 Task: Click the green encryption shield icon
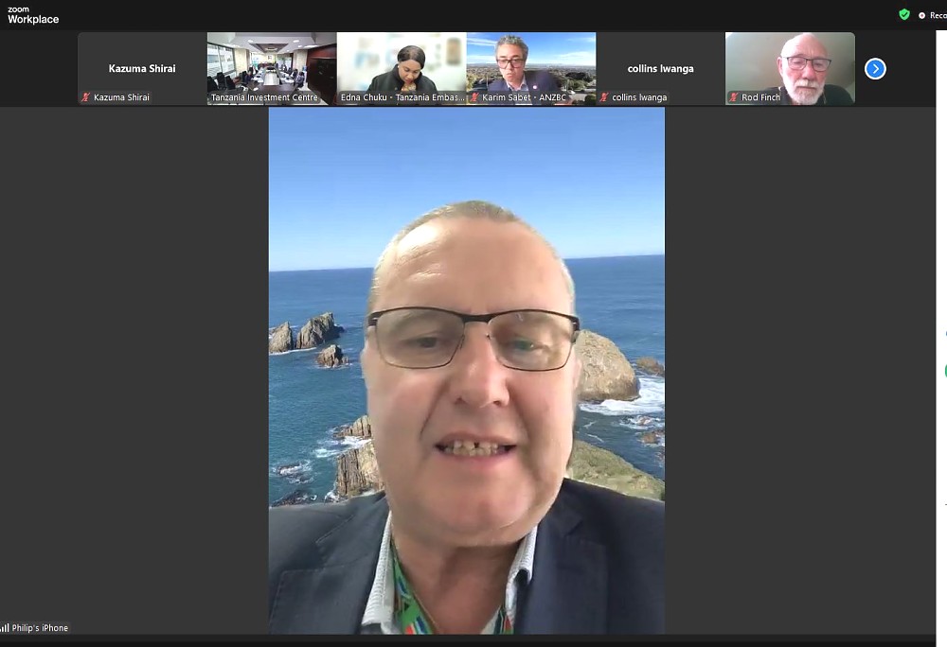coord(904,14)
